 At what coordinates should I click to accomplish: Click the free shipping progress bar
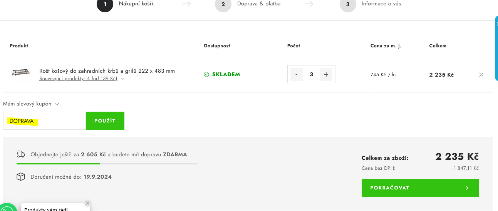(x=107, y=164)
